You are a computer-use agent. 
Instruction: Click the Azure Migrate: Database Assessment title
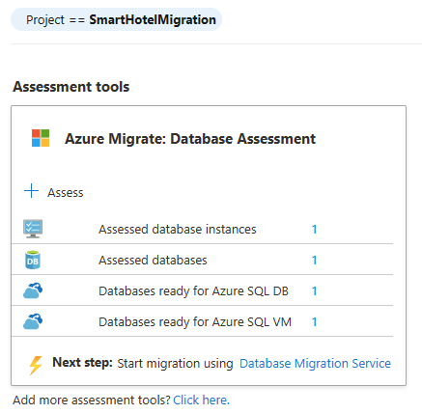(x=190, y=139)
